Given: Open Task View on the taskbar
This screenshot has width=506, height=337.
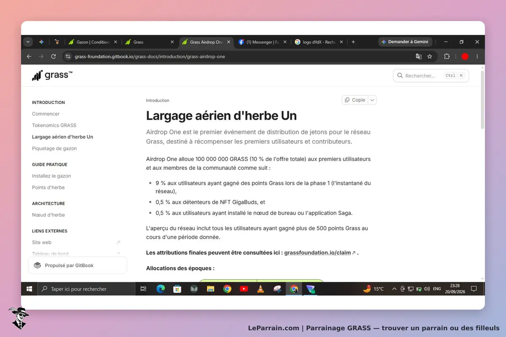Looking at the screenshot, I should 143,289.
